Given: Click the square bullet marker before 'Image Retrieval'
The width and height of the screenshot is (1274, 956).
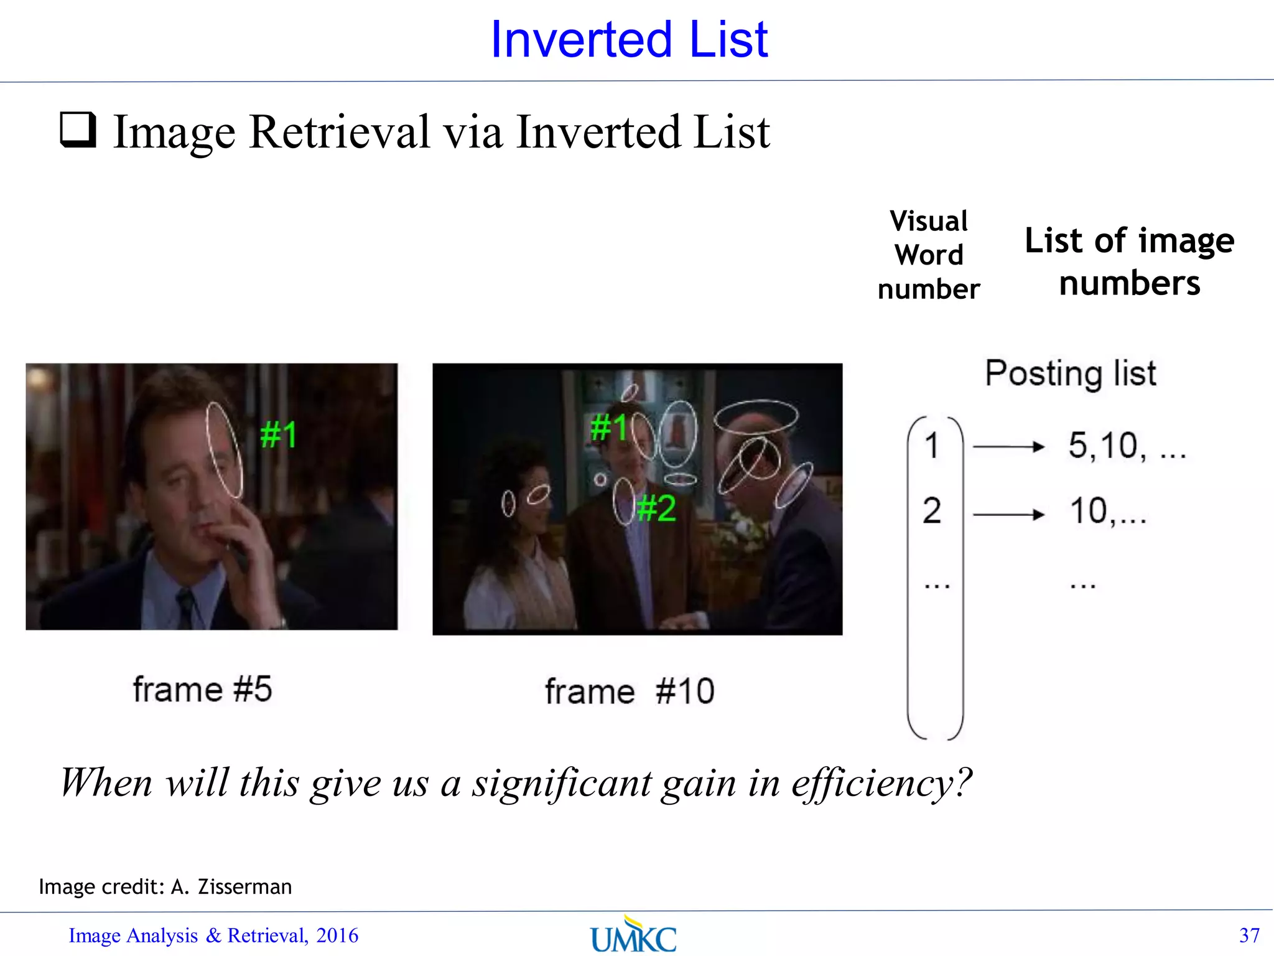Looking at the screenshot, I should coord(78,129).
